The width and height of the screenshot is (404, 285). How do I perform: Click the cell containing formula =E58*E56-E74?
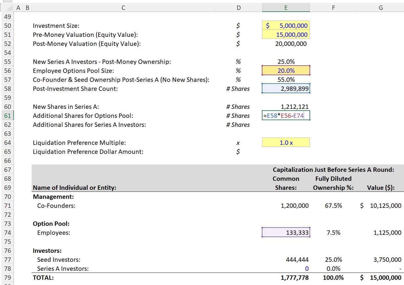pos(286,116)
